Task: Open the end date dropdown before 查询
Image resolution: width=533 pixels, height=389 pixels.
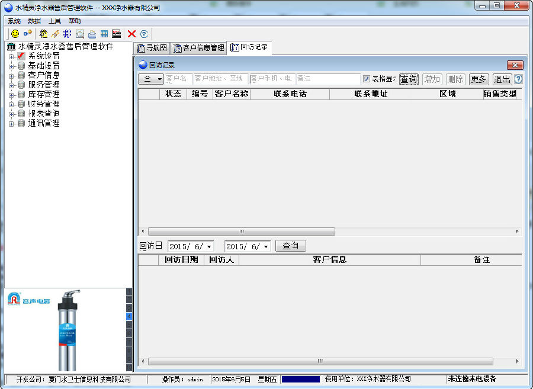Action: [x=266, y=246]
